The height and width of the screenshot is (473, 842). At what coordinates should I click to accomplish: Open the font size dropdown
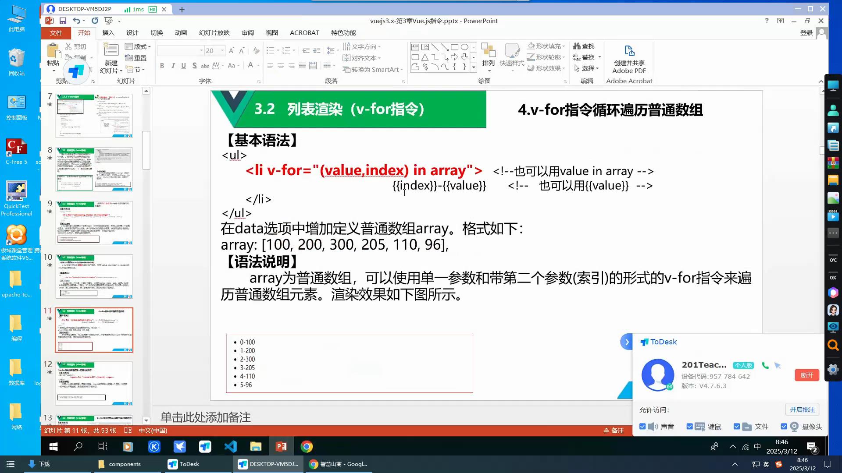tap(222, 51)
